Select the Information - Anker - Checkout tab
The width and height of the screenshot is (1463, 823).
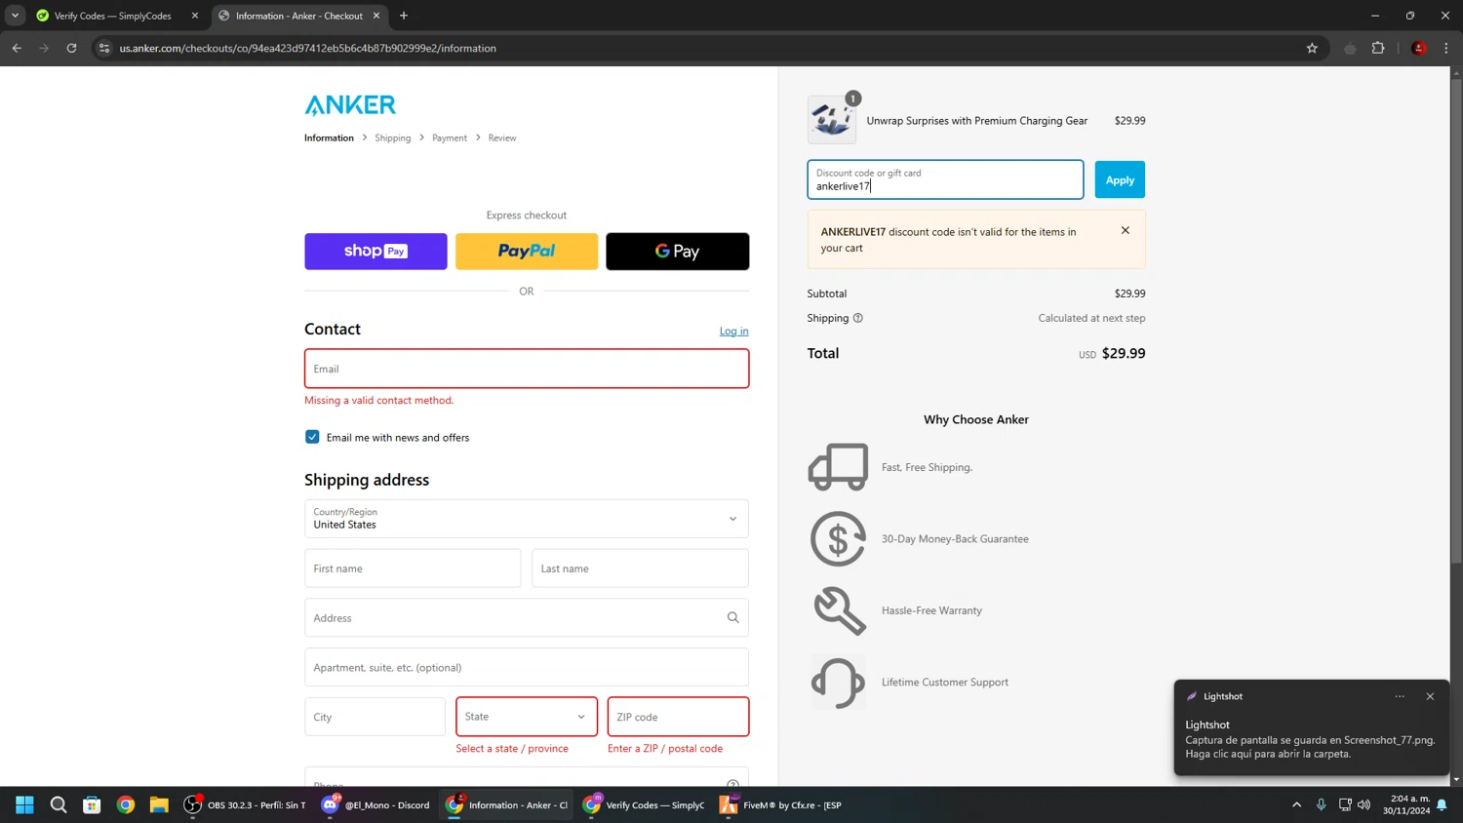point(299,16)
